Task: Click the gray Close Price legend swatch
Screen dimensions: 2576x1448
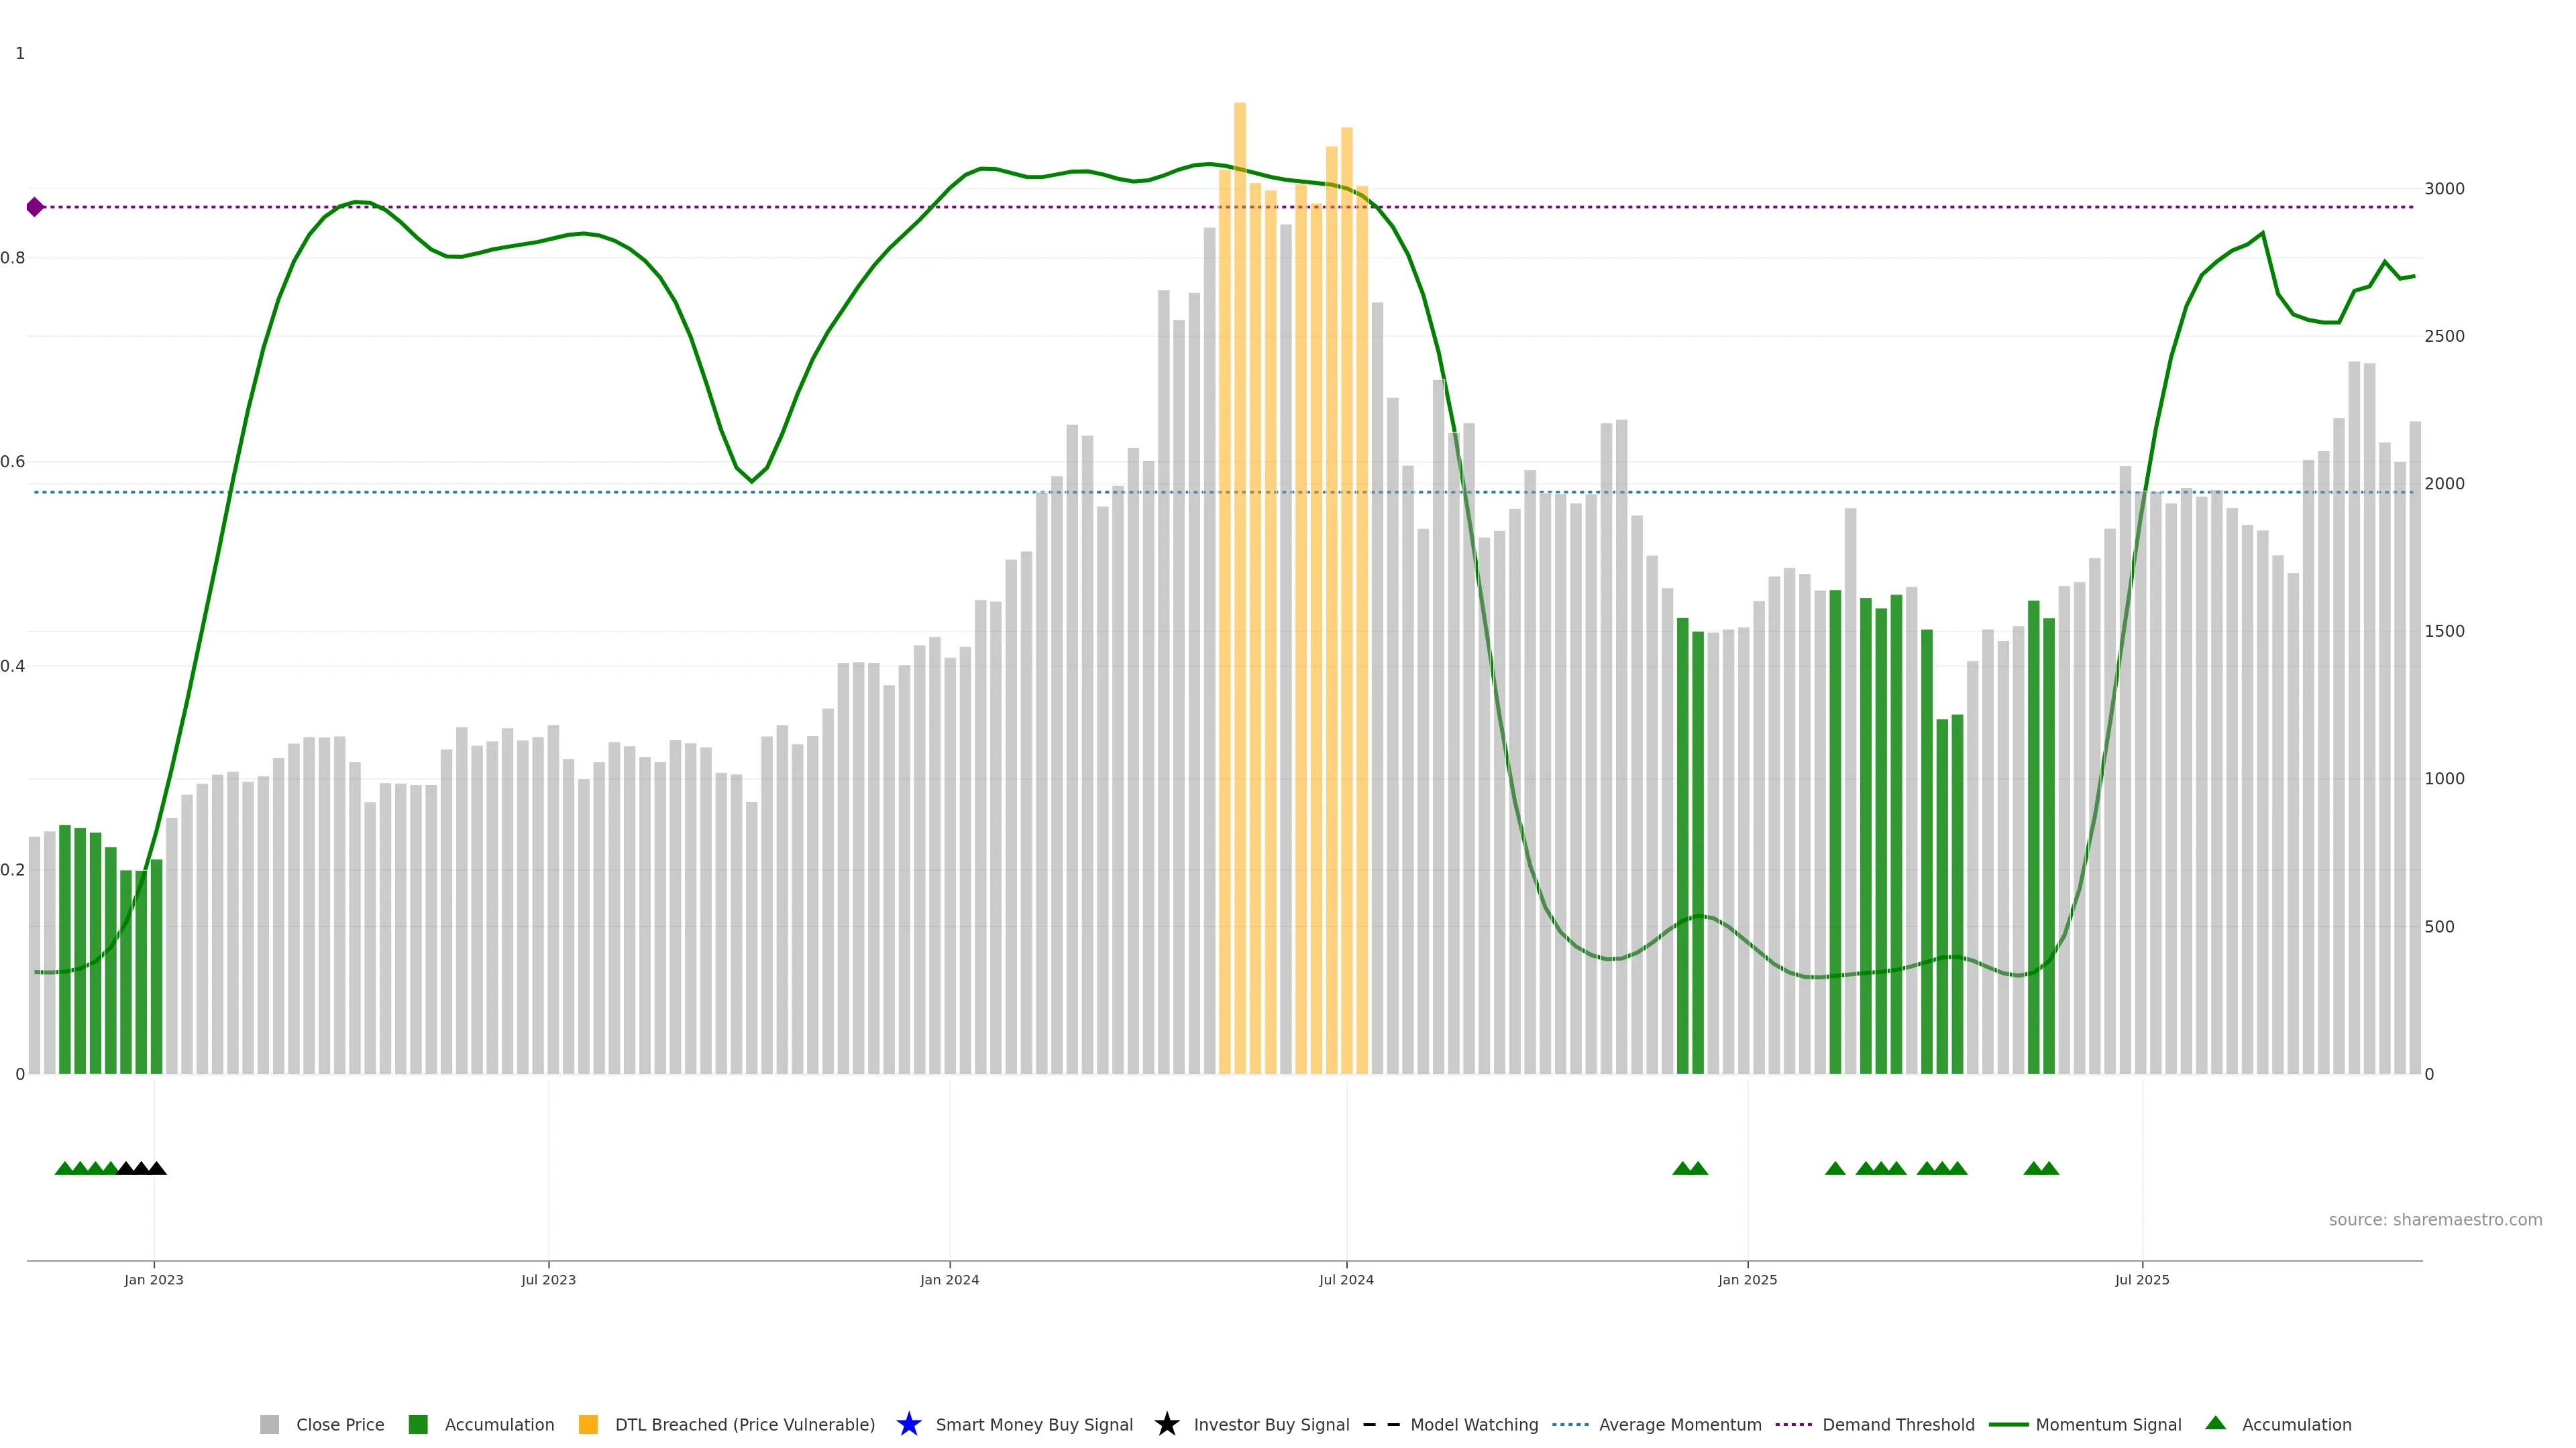Action: point(269,1424)
